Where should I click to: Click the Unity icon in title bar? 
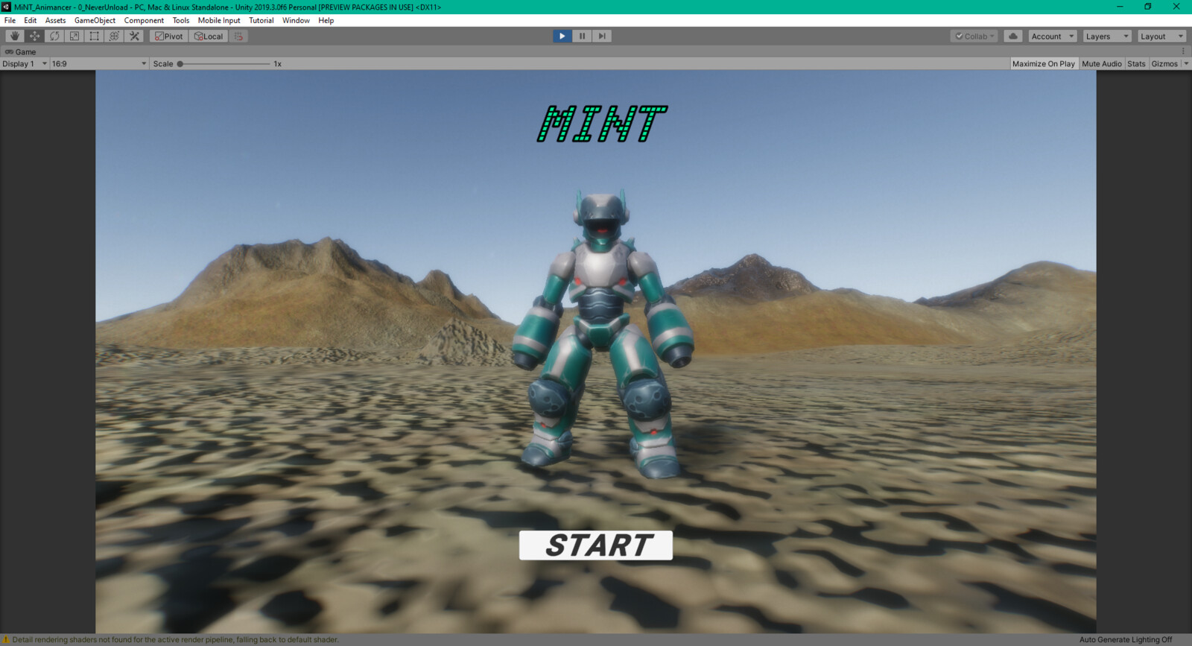[7, 7]
